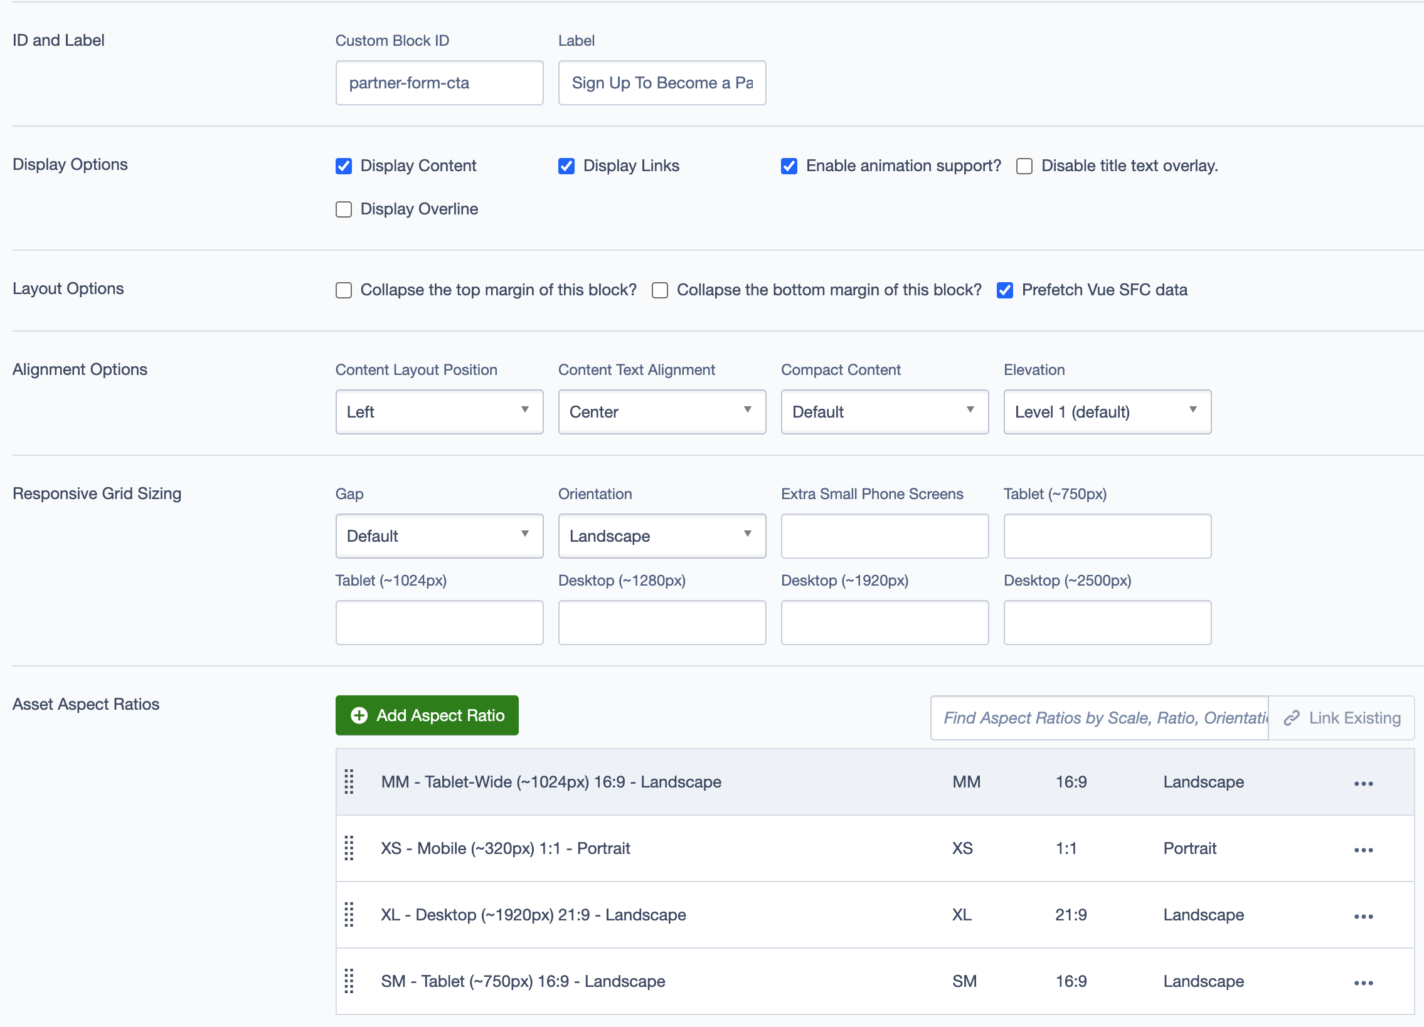
Task: Open more options for SM Tablet row
Action: tap(1363, 983)
